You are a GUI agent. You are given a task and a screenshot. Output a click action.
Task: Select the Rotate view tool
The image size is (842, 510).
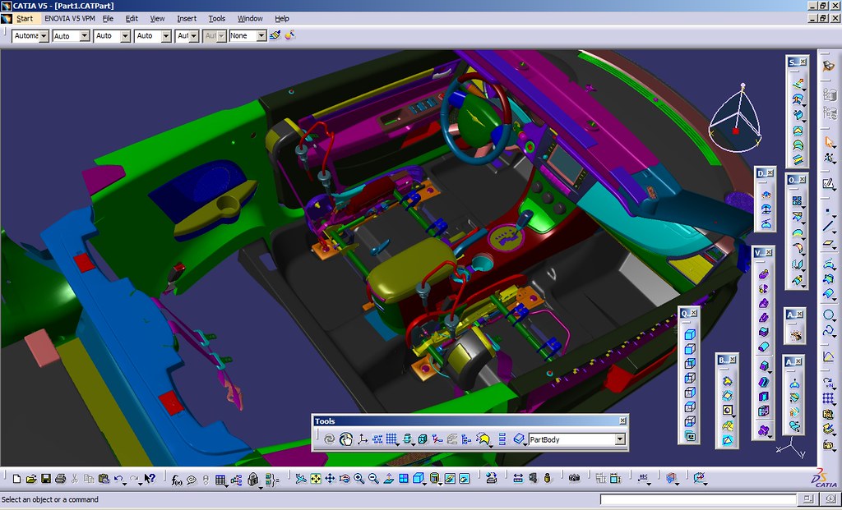tap(345, 478)
